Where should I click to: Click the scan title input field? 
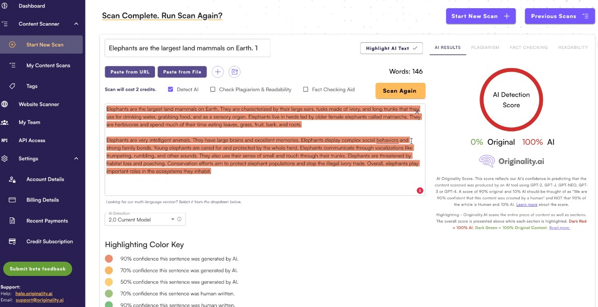pyautogui.click(x=187, y=48)
